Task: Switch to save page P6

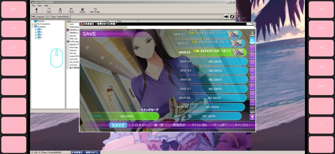Action: pyautogui.click(x=252, y=79)
